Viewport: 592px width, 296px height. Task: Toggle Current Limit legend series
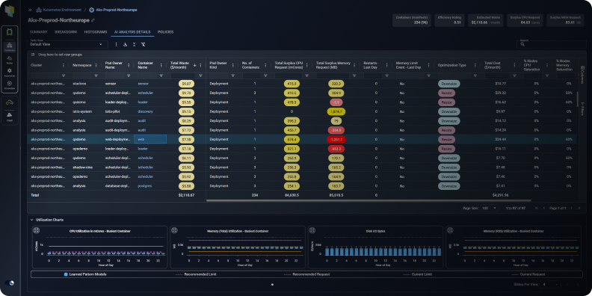(x=418, y=274)
